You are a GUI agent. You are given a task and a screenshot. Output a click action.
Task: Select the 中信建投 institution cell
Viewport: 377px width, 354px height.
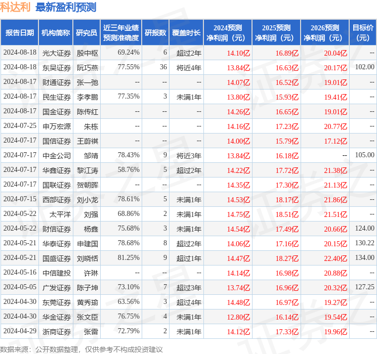coord(57,273)
